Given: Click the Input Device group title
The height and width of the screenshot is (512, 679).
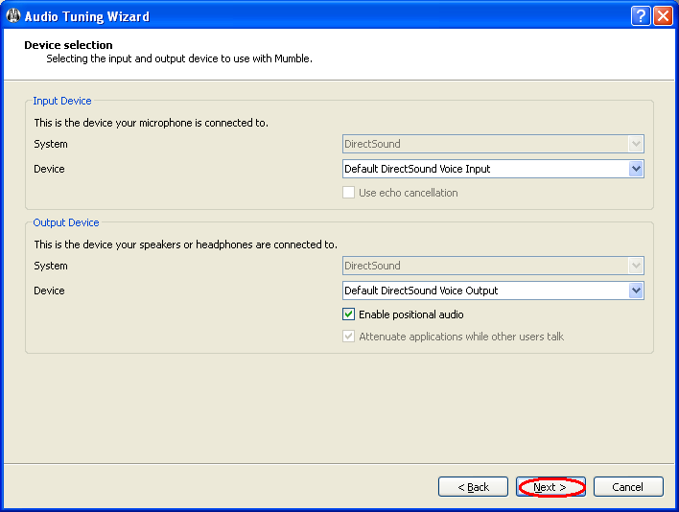Looking at the screenshot, I should pyautogui.click(x=61, y=101).
